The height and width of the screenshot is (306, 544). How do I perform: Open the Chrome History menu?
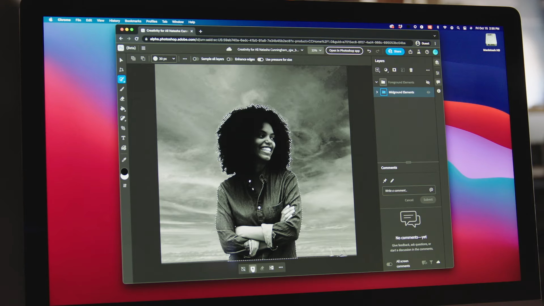click(114, 21)
